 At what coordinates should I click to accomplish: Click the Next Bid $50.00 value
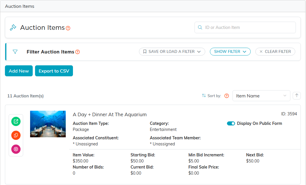(252, 161)
